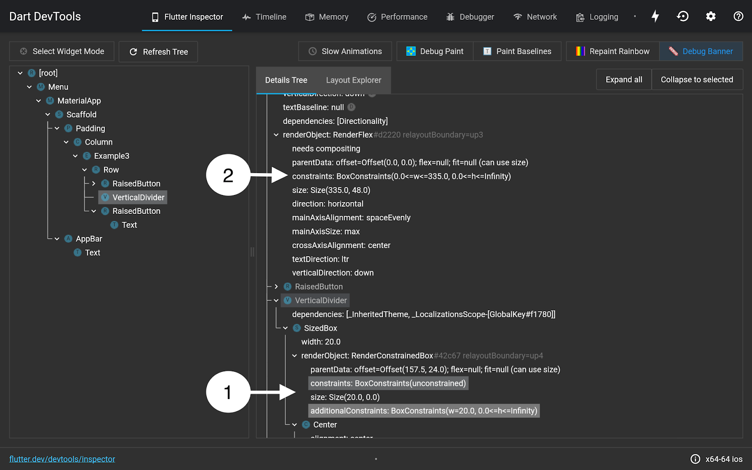Collapse the AppBar node chevron
752x470 pixels.
pyautogui.click(x=57, y=239)
